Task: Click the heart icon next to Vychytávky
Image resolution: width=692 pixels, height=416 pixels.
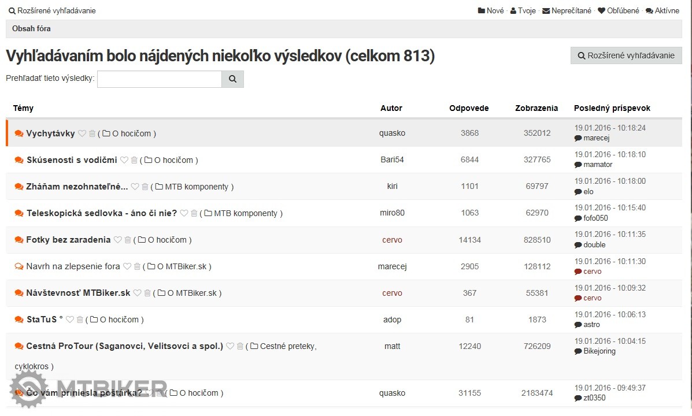Action: coord(82,133)
